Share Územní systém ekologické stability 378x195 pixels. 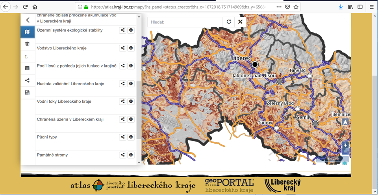tap(123, 30)
